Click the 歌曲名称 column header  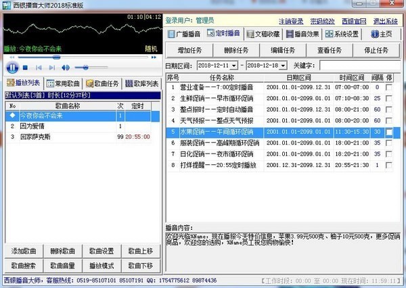68,106
